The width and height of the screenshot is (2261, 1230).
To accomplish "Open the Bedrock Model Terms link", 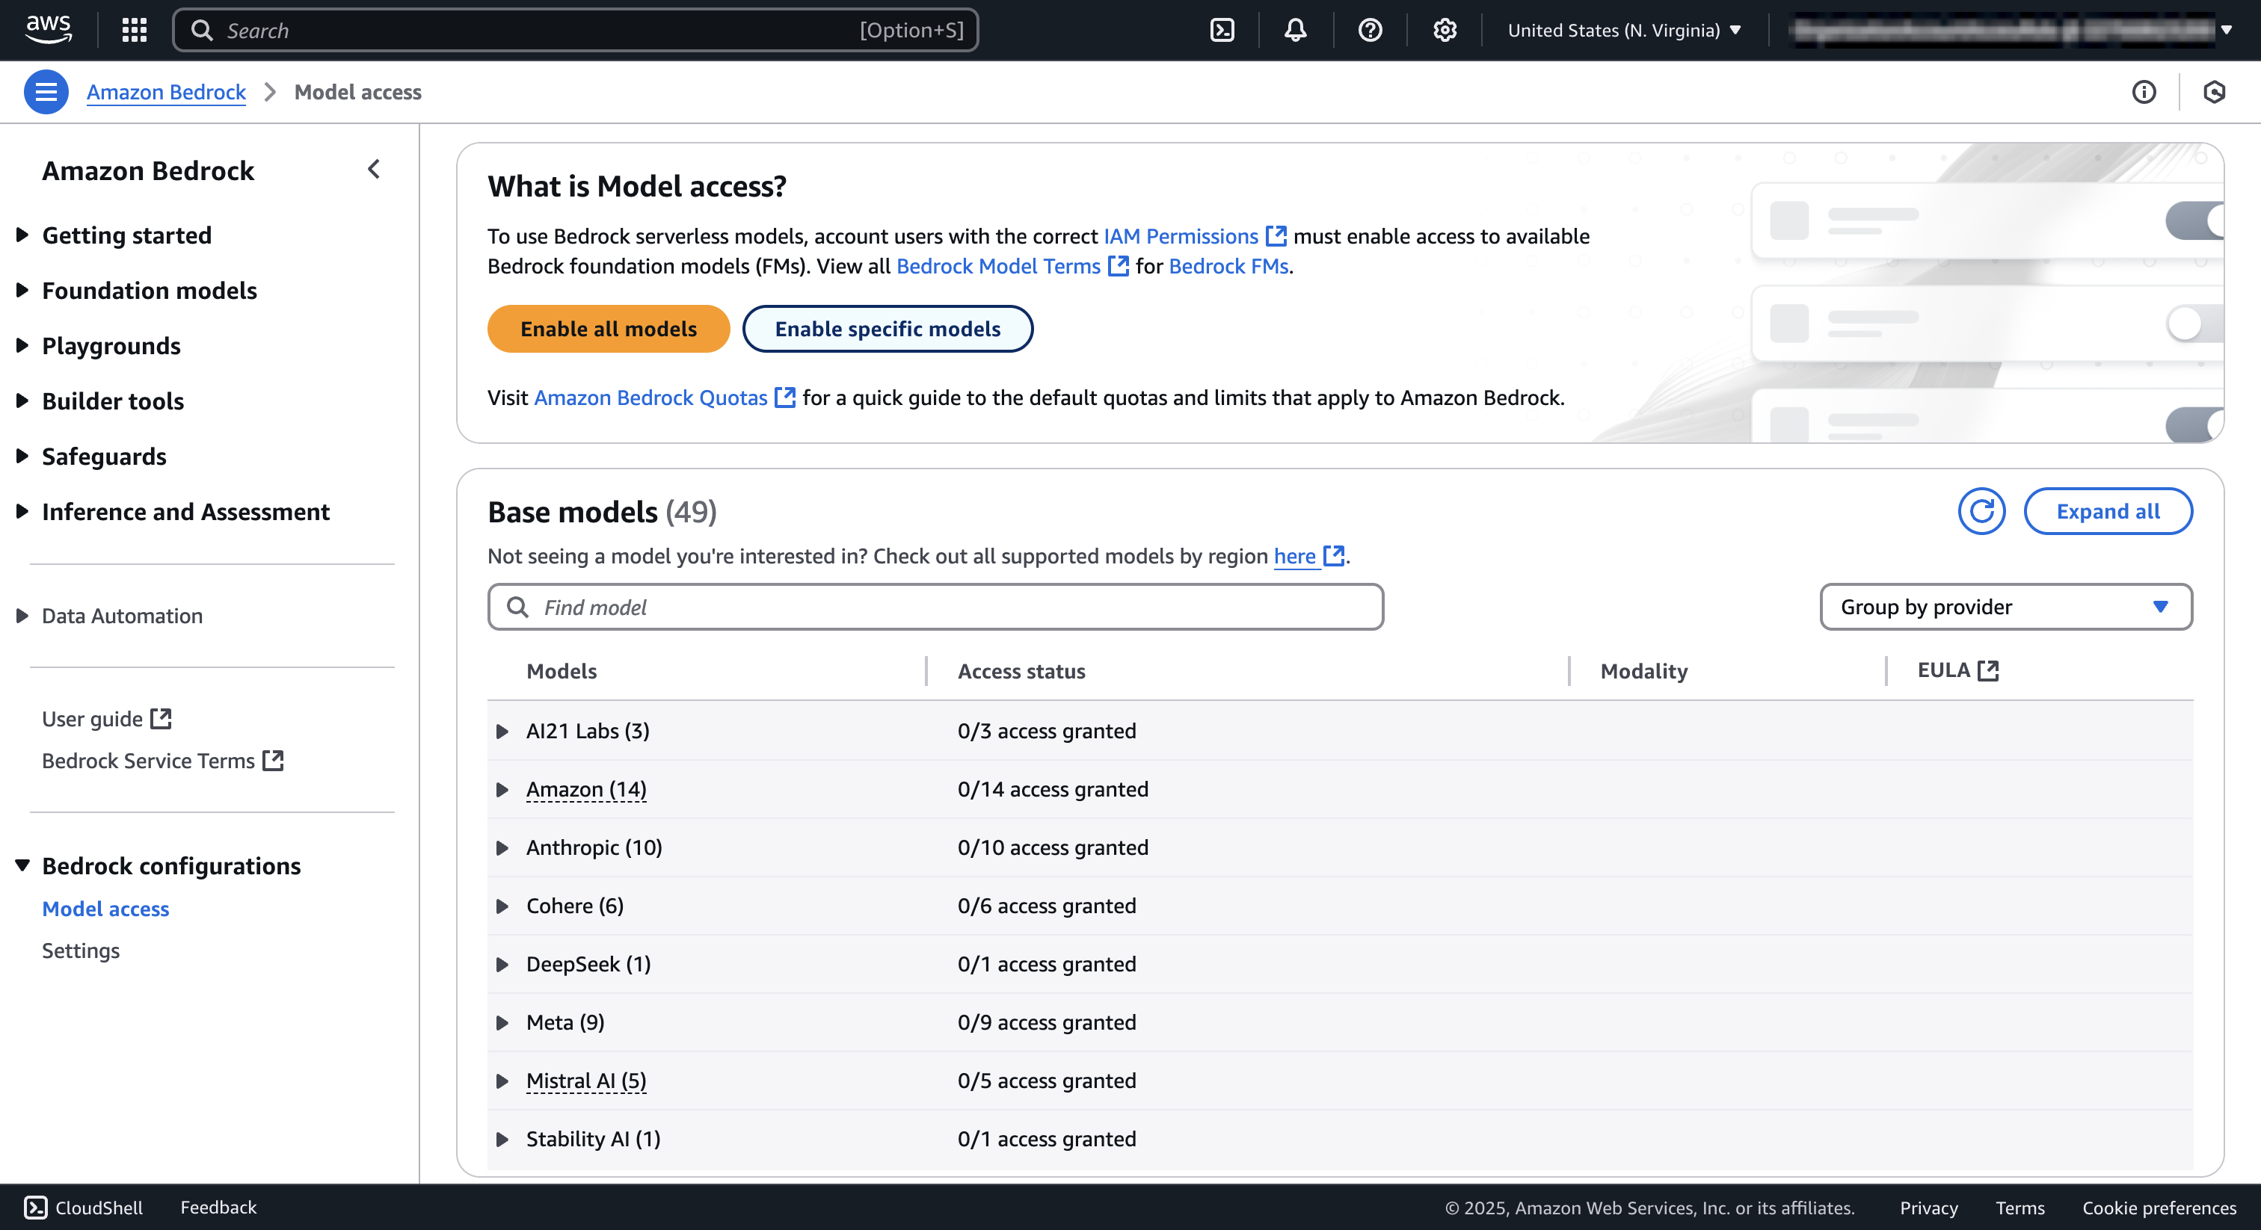I will pos(998,266).
